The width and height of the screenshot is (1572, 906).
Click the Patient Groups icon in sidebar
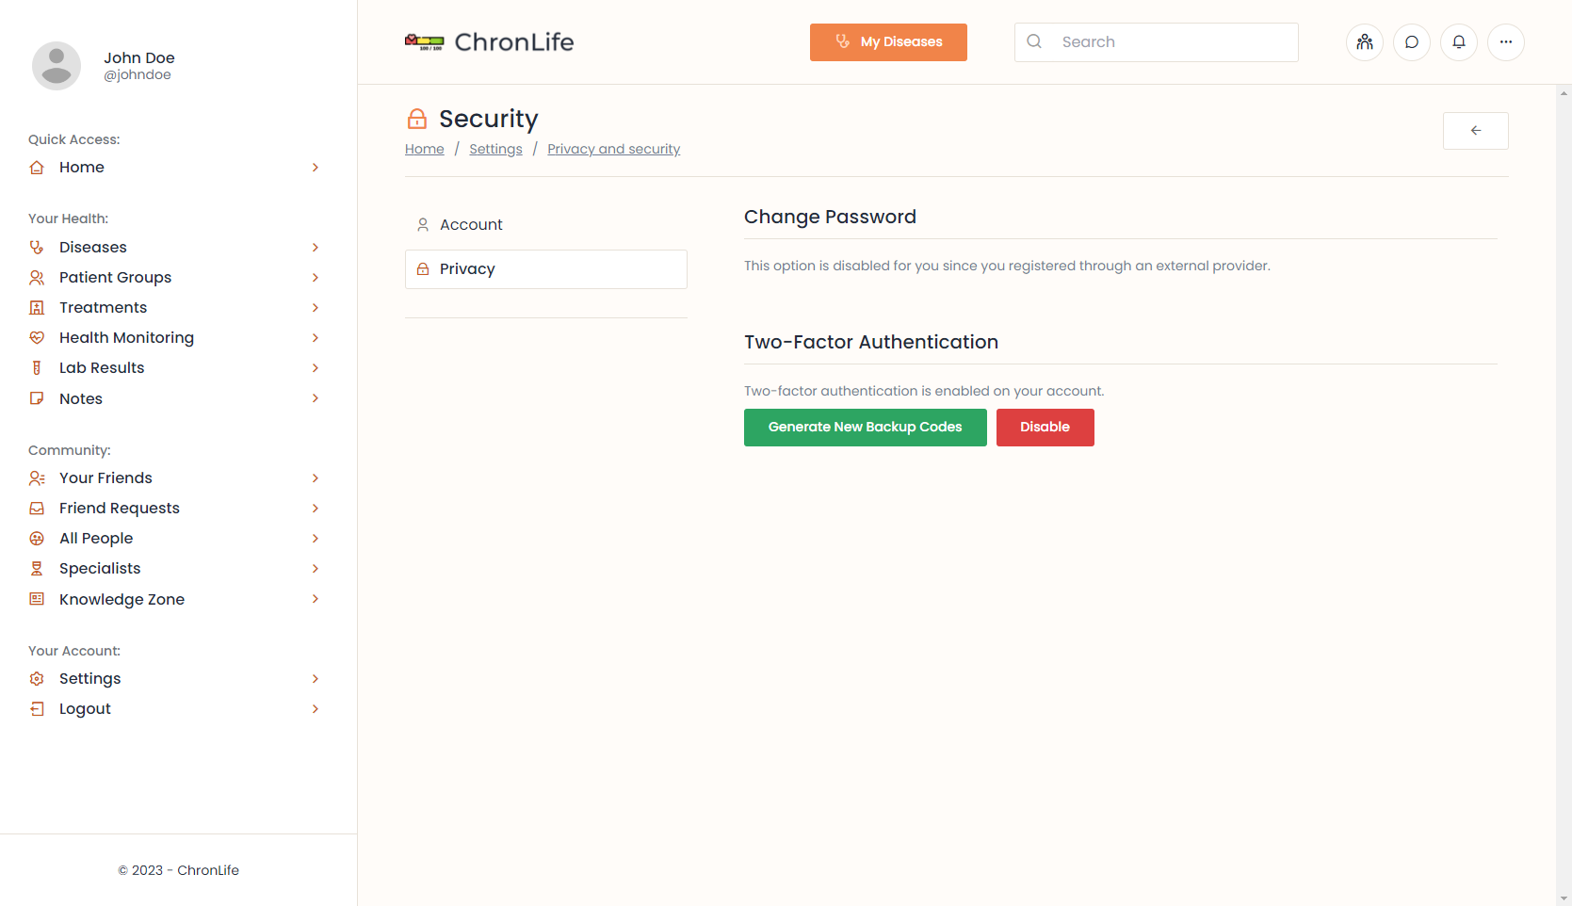(37, 278)
